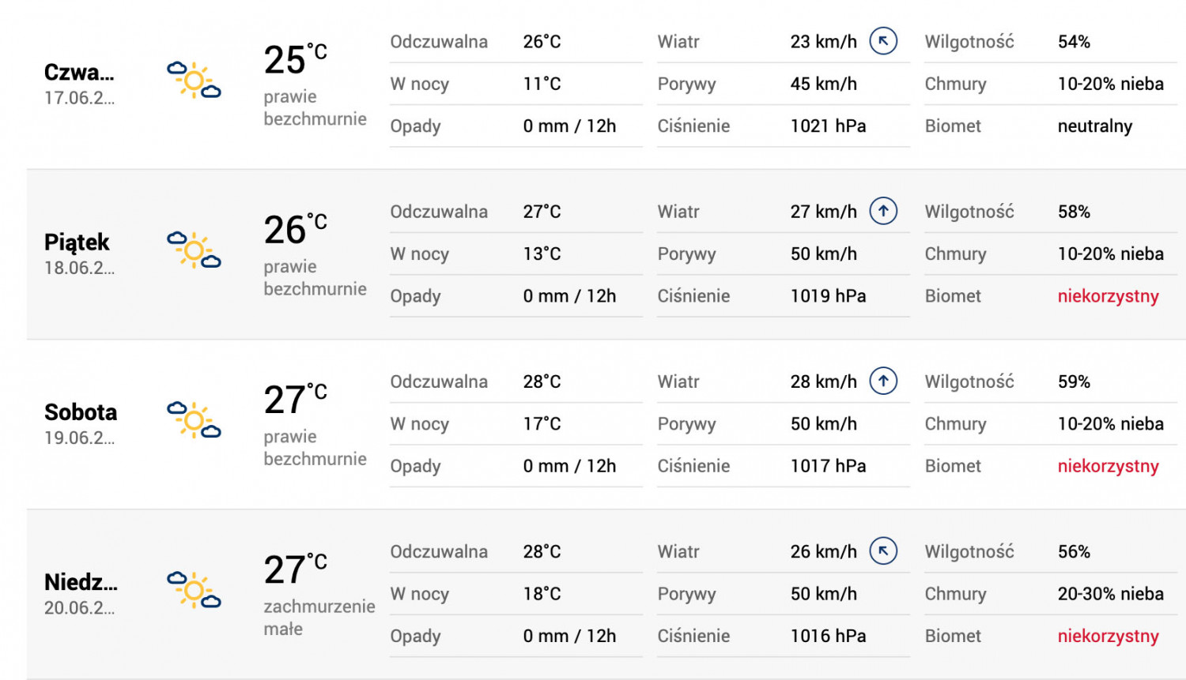Click the 20-30% nieba cloud value

[1110, 594]
